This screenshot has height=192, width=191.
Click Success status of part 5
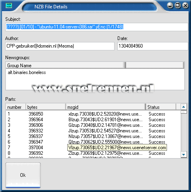click(157, 136)
